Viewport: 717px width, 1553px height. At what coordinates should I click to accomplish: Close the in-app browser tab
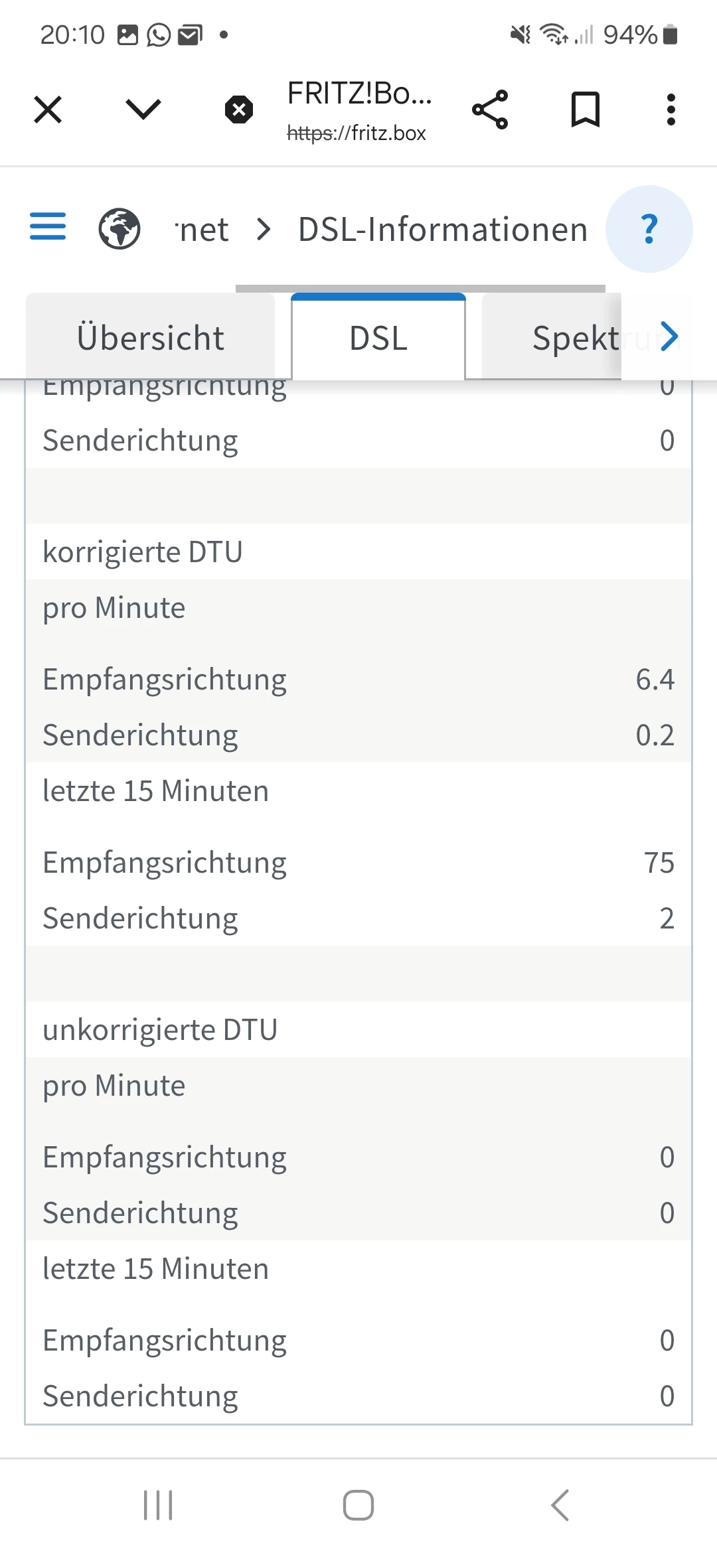[48, 110]
